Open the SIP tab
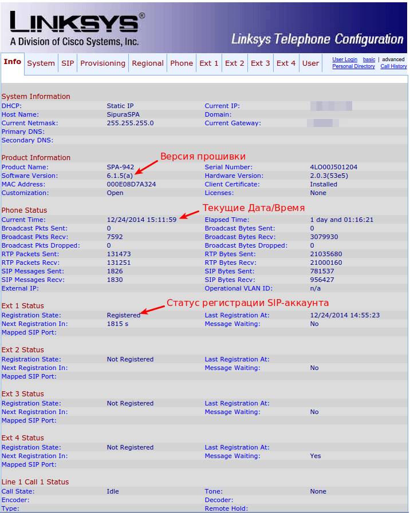 [x=68, y=63]
